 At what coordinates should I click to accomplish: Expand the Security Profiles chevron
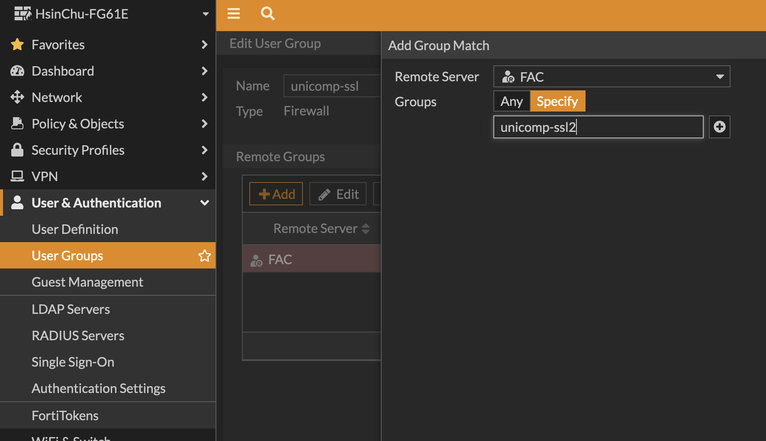tap(205, 150)
